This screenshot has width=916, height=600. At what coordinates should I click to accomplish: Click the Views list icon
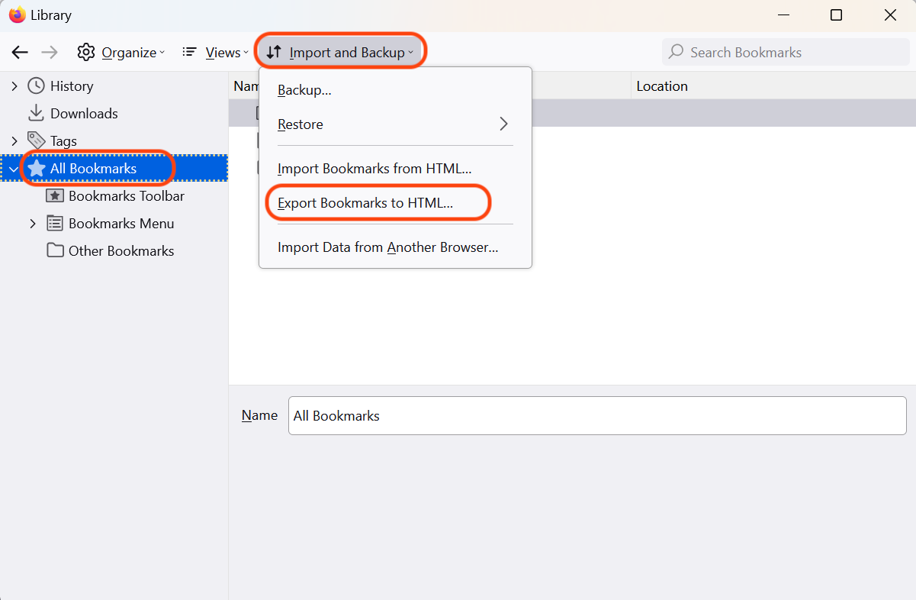(189, 53)
